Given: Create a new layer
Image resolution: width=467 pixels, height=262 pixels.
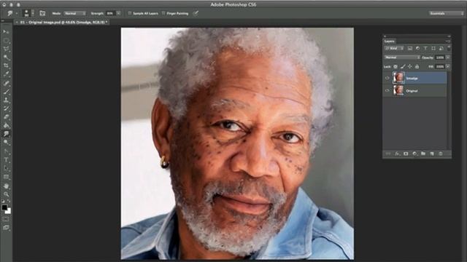Looking at the screenshot, I should point(432,154).
